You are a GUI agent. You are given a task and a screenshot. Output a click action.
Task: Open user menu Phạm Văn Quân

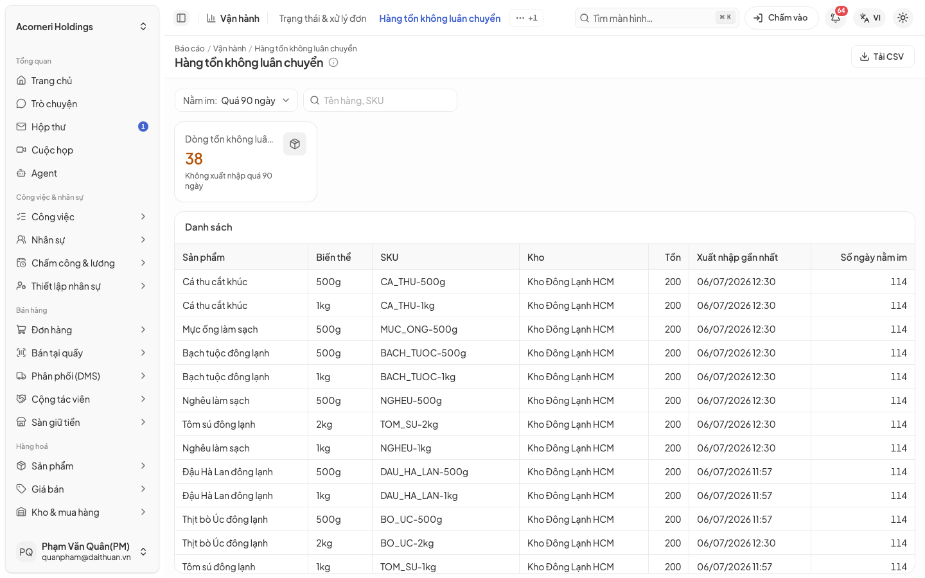coord(82,552)
